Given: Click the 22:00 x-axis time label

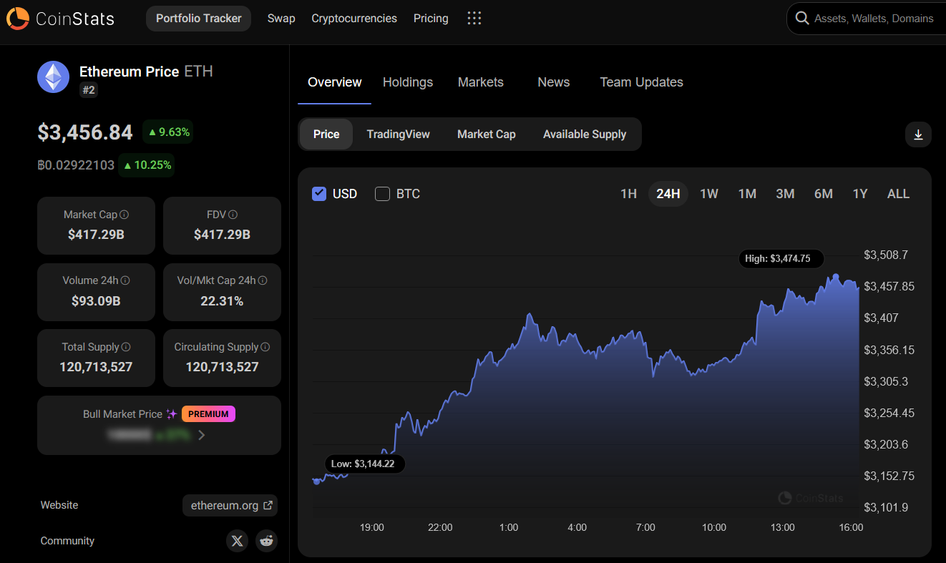Looking at the screenshot, I should coord(440,527).
